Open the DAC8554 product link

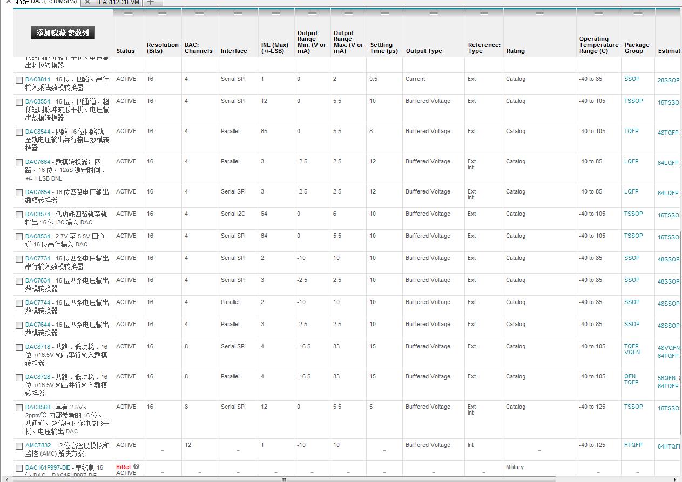pos(38,101)
